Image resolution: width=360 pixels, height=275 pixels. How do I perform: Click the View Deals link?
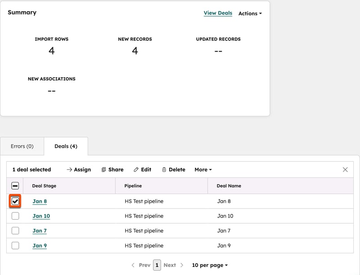coord(218,13)
